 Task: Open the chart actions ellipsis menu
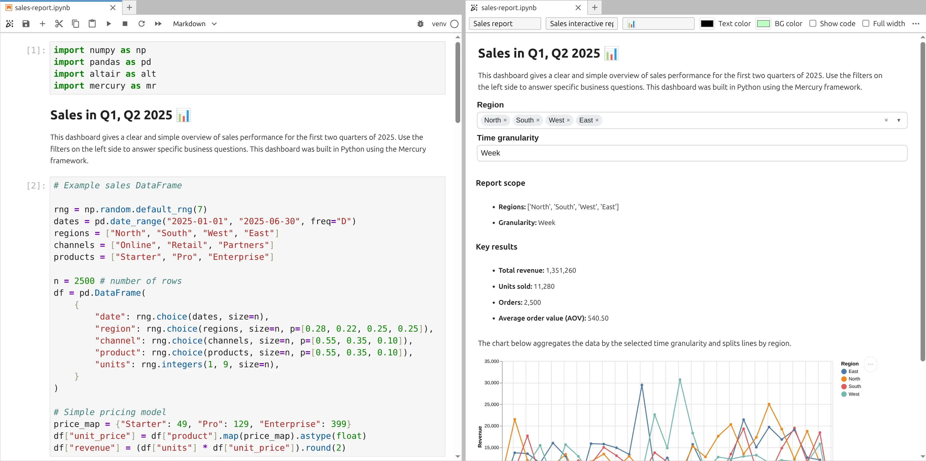pyautogui.click(x=870, y=364)
